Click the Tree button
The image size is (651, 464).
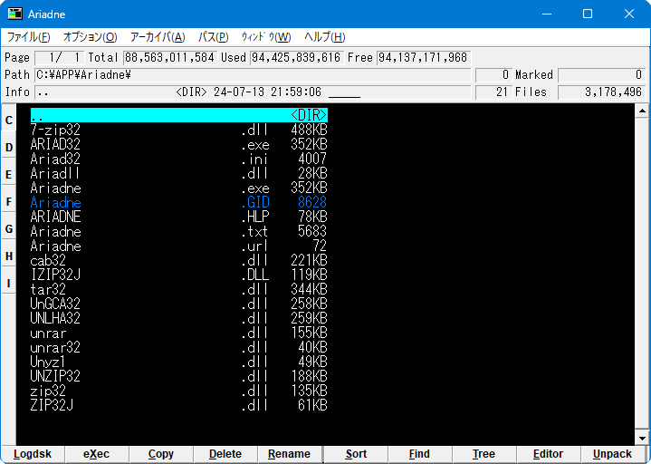(x=484, y=454)
